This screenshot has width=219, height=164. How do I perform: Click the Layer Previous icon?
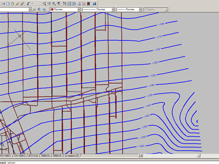pyautogui.click(x=39, y=9)
